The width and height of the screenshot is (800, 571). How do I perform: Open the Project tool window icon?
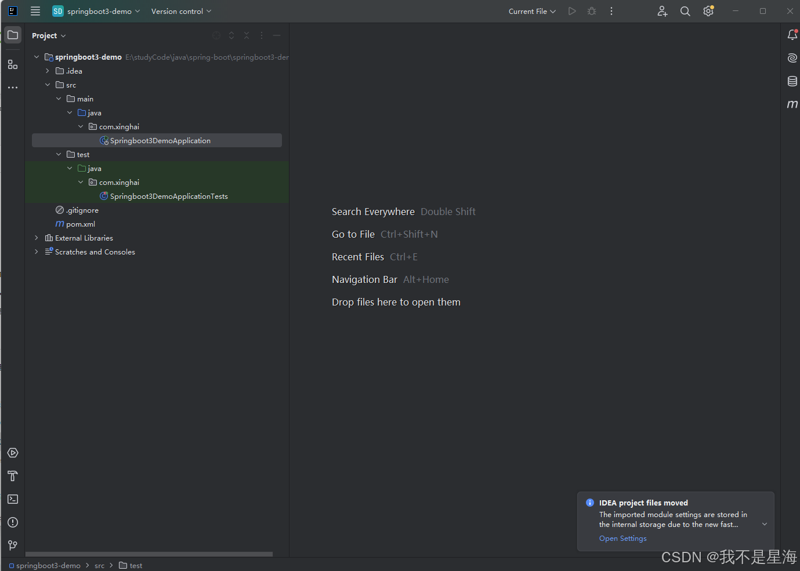pyautogui.click(x=13, y=35)
